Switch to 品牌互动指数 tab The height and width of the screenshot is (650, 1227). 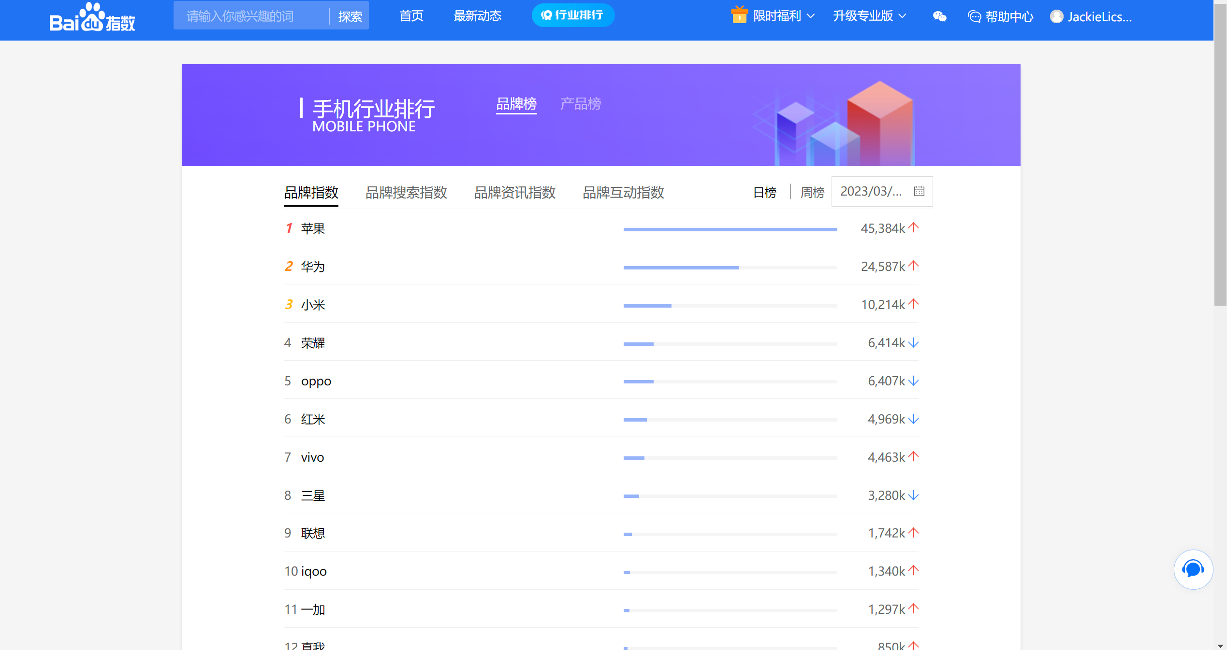pos(623,193)
